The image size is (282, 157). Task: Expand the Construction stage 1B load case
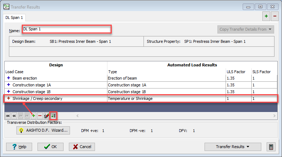point(9,92)
